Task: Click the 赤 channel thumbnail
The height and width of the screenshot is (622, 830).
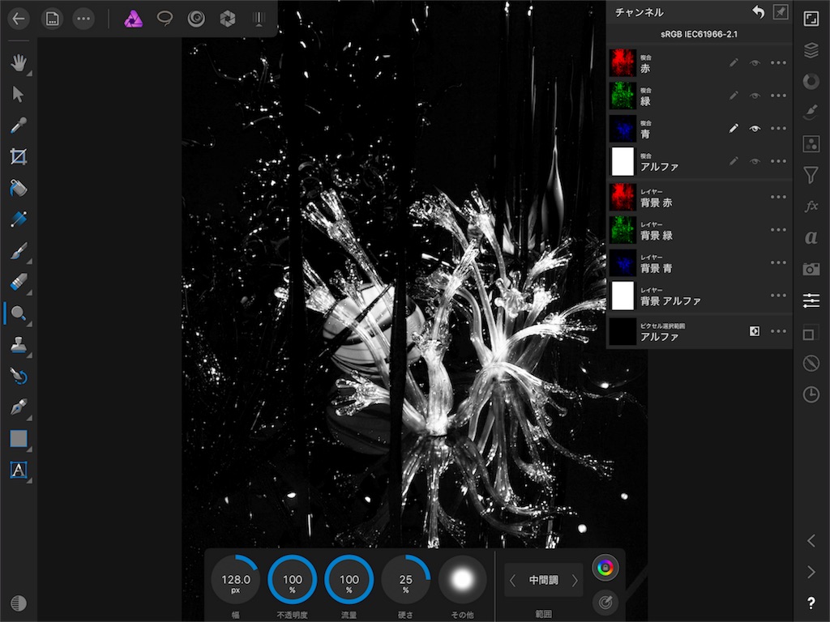Action: tap(622, 63)
